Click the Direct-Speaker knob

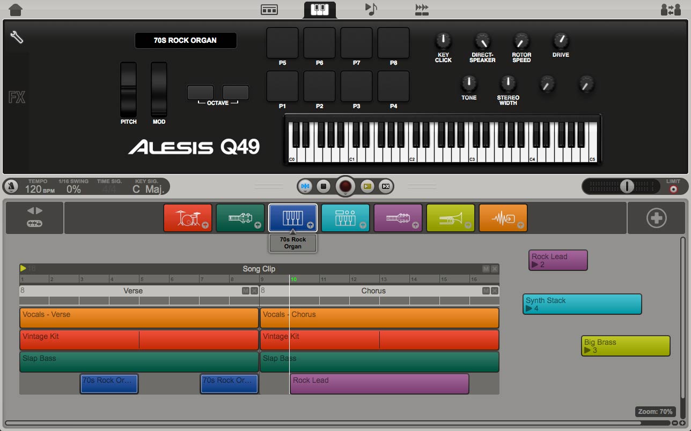(482, 41)
